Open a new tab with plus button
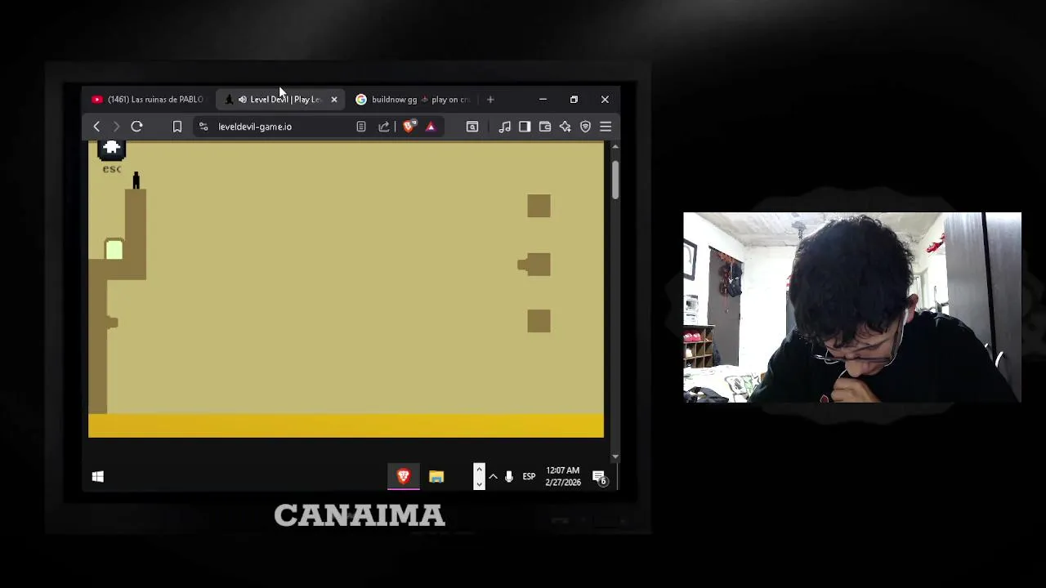Image resolution: width=1046 pixels, height=588 pixels. point(490,100)
